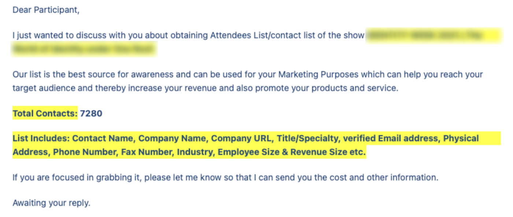
Task: Select the blurred highlighted text on second line
Action: (84, 49)
